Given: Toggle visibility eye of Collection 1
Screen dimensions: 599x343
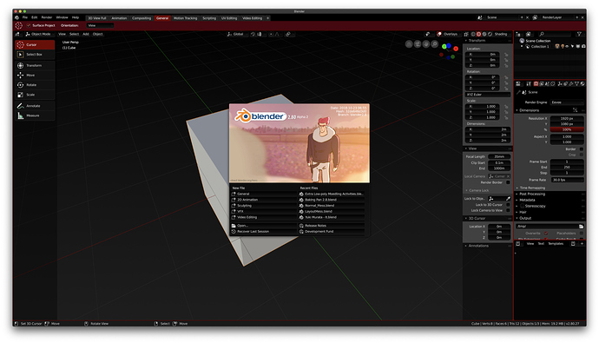Looking at the screenshot, I should (567, 46).
